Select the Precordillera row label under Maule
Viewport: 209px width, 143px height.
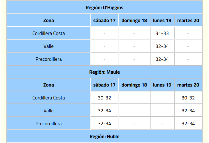pos(48,124)
